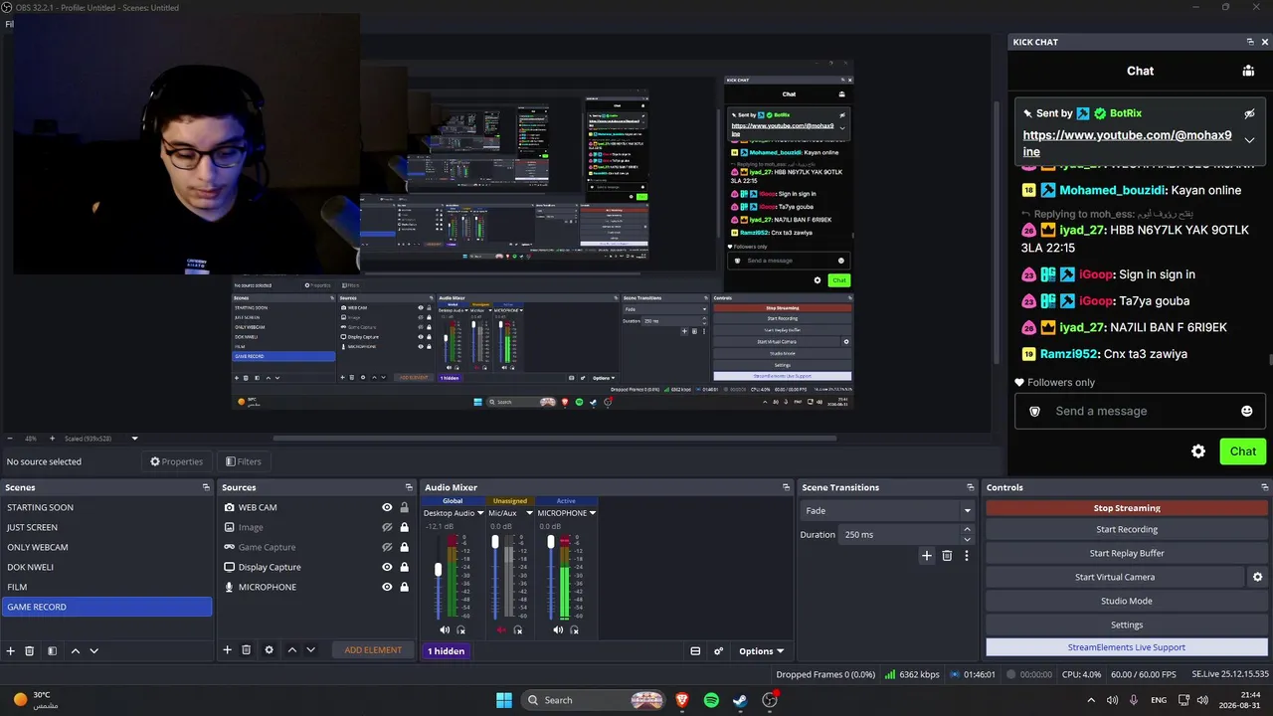Lock the WEB CAM source
The image size is (1273, 716).
405,507
